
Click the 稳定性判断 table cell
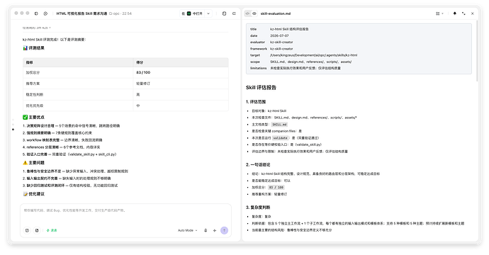(x=78, y=94)
